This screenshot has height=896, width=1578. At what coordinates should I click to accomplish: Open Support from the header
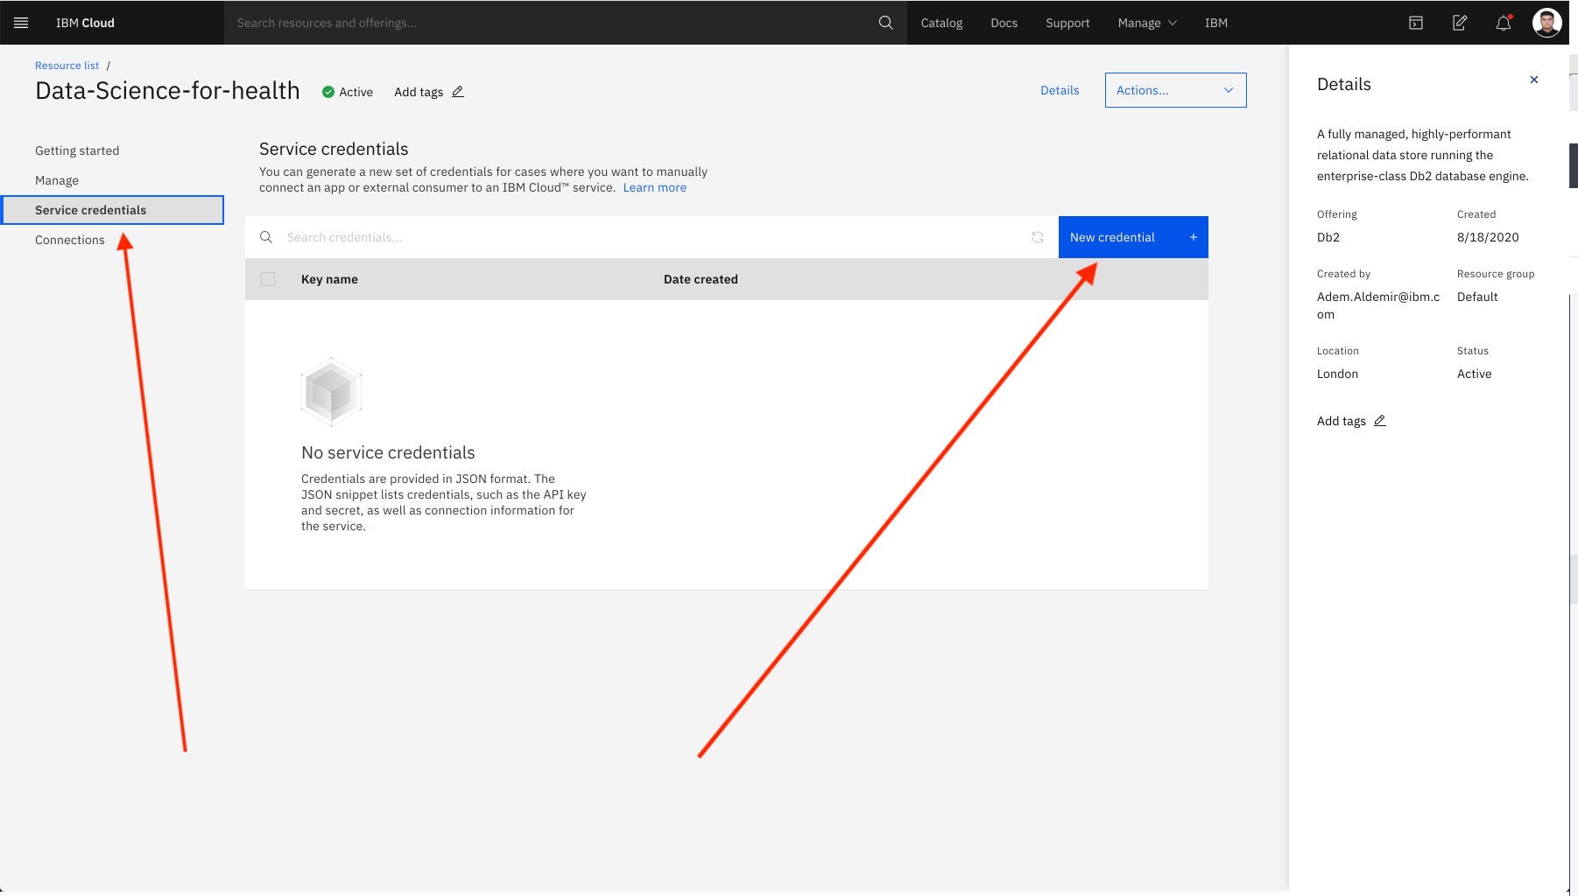click(x=1067, y=23)
